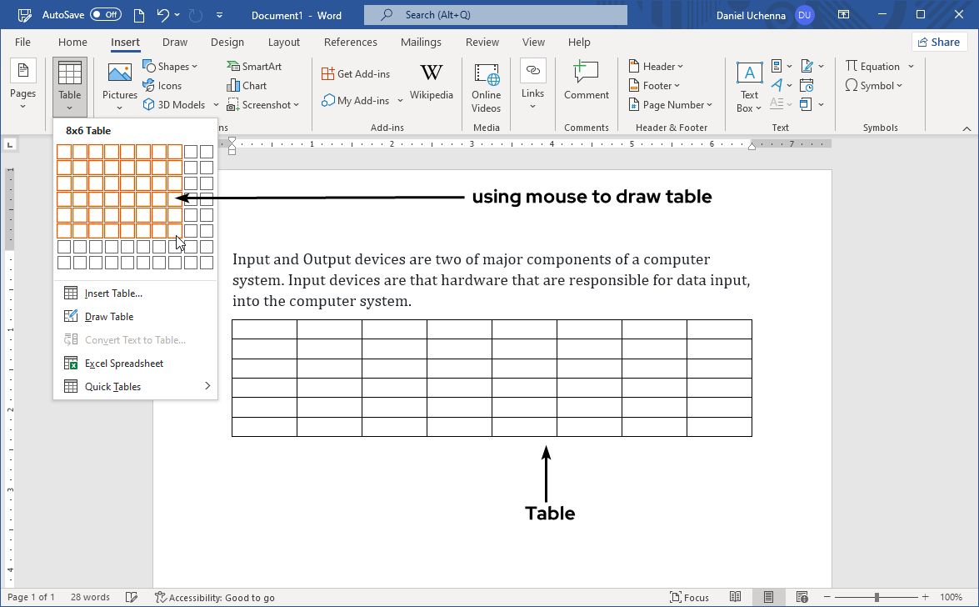
Task: Click the Share button
Action: 939,41
